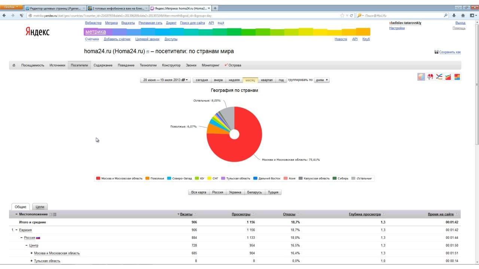Open the Источники menu
The height and width of the screenshot is (269, 479).
coord(57,65)
